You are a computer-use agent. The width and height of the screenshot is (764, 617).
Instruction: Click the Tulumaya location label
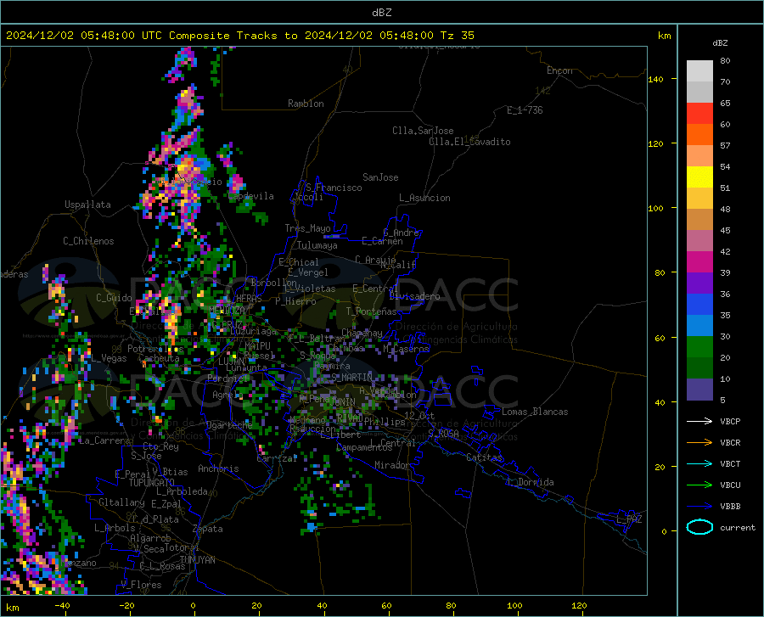(317, 245)
